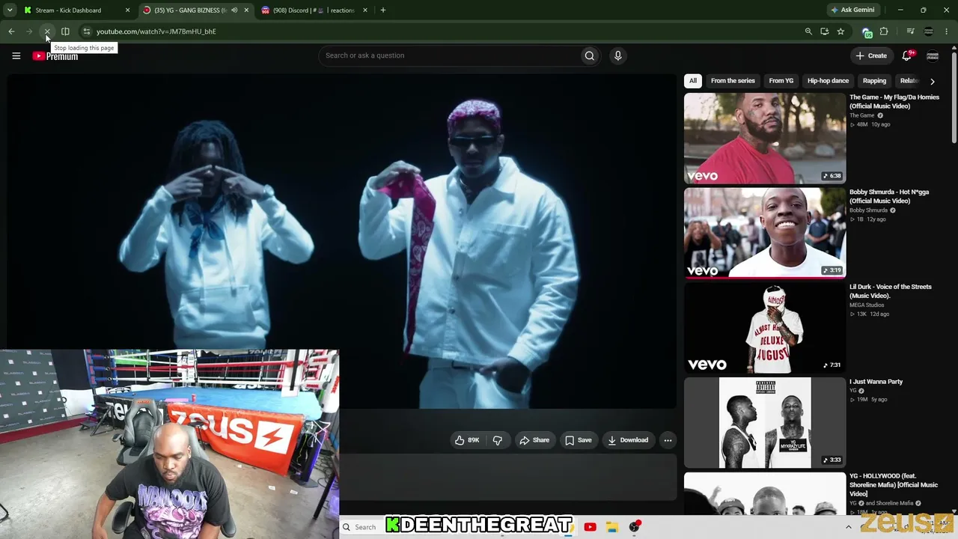Share this video
This screenshot has width=958, height=539.
[534, 440]
